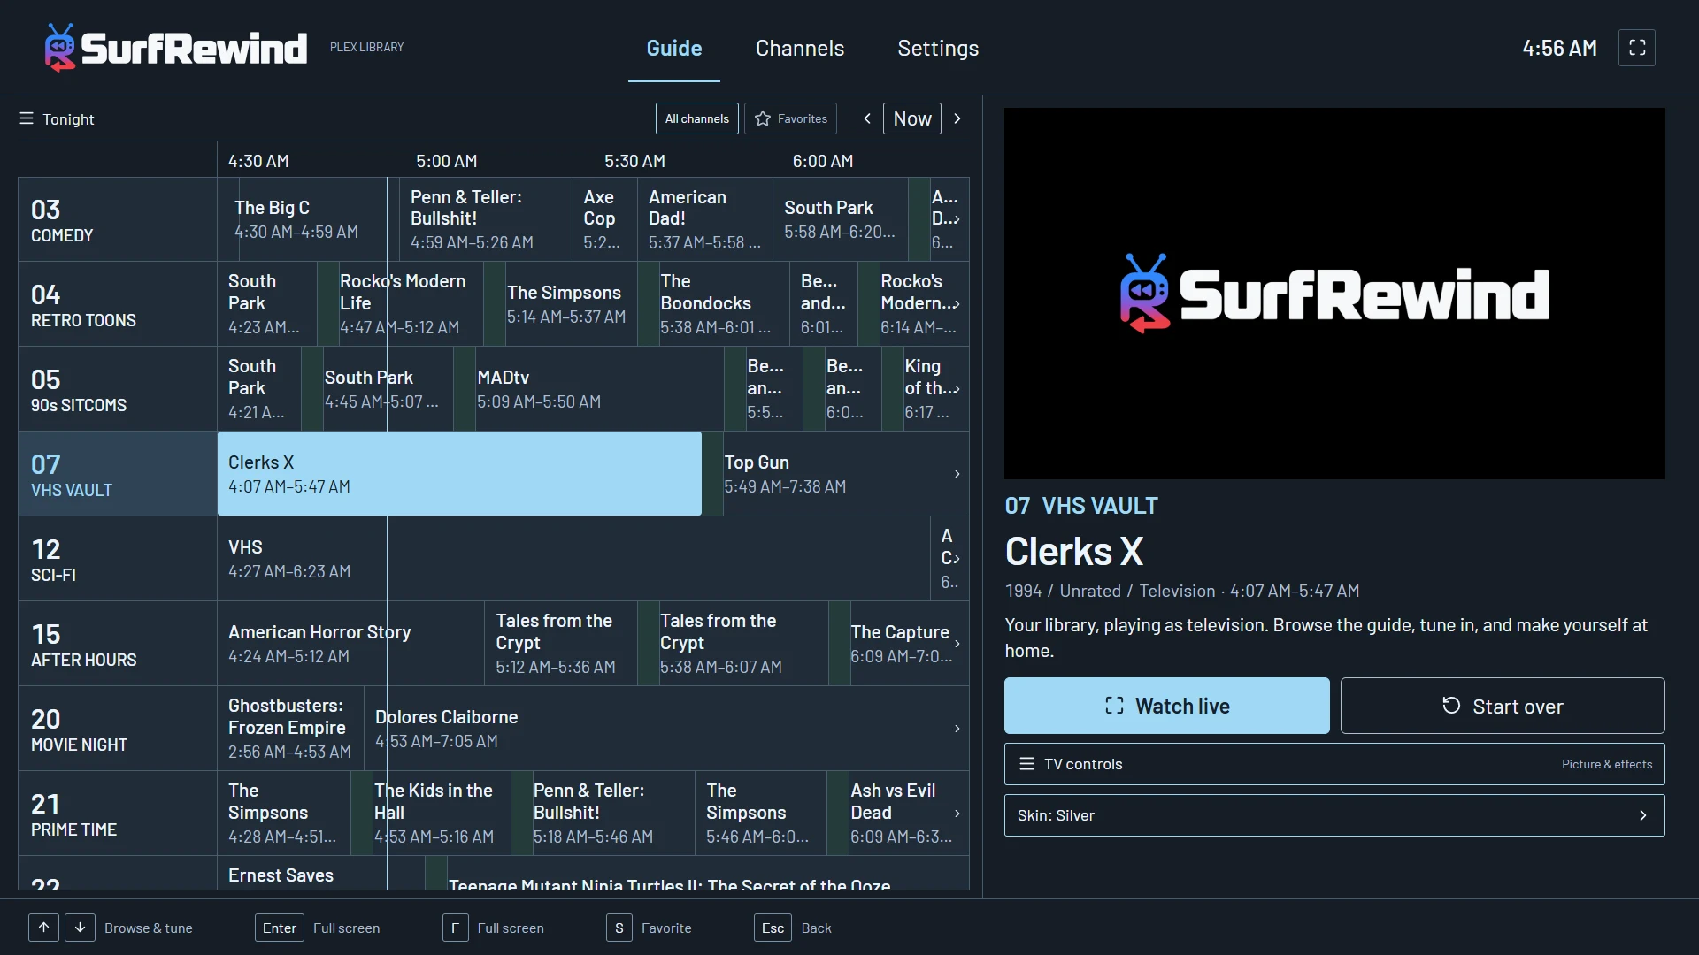Select The Boondocks program
1699x955 pixels.
pos(724,304)
